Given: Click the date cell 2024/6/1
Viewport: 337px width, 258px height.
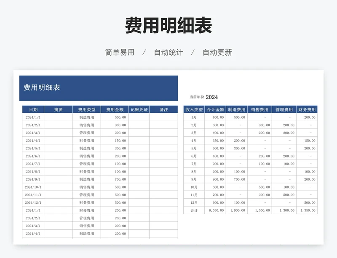Looking at the screenshot, I should 33,156.
